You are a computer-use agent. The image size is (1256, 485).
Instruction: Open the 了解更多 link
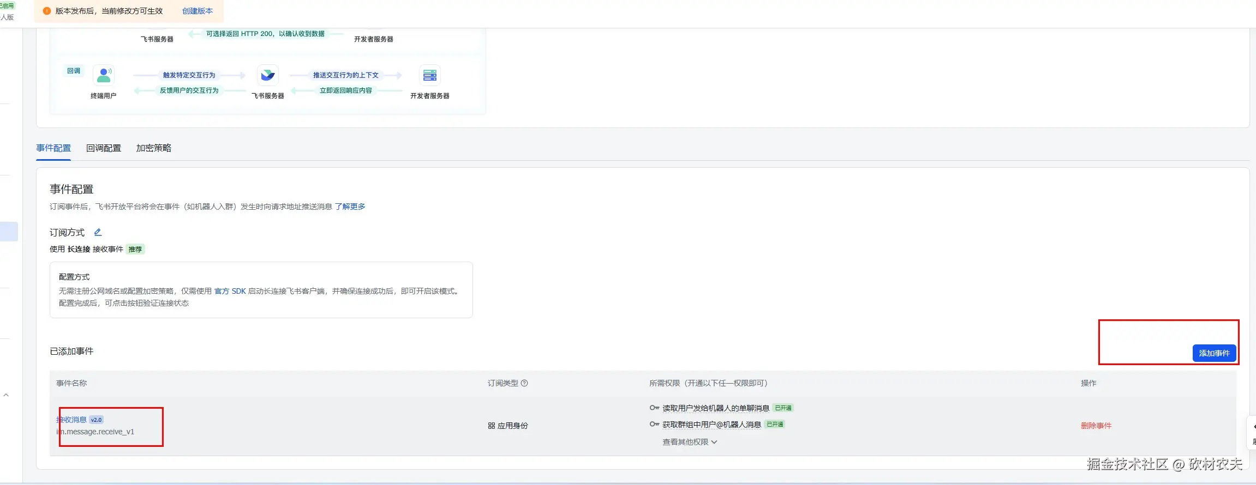tap(350, 207)
